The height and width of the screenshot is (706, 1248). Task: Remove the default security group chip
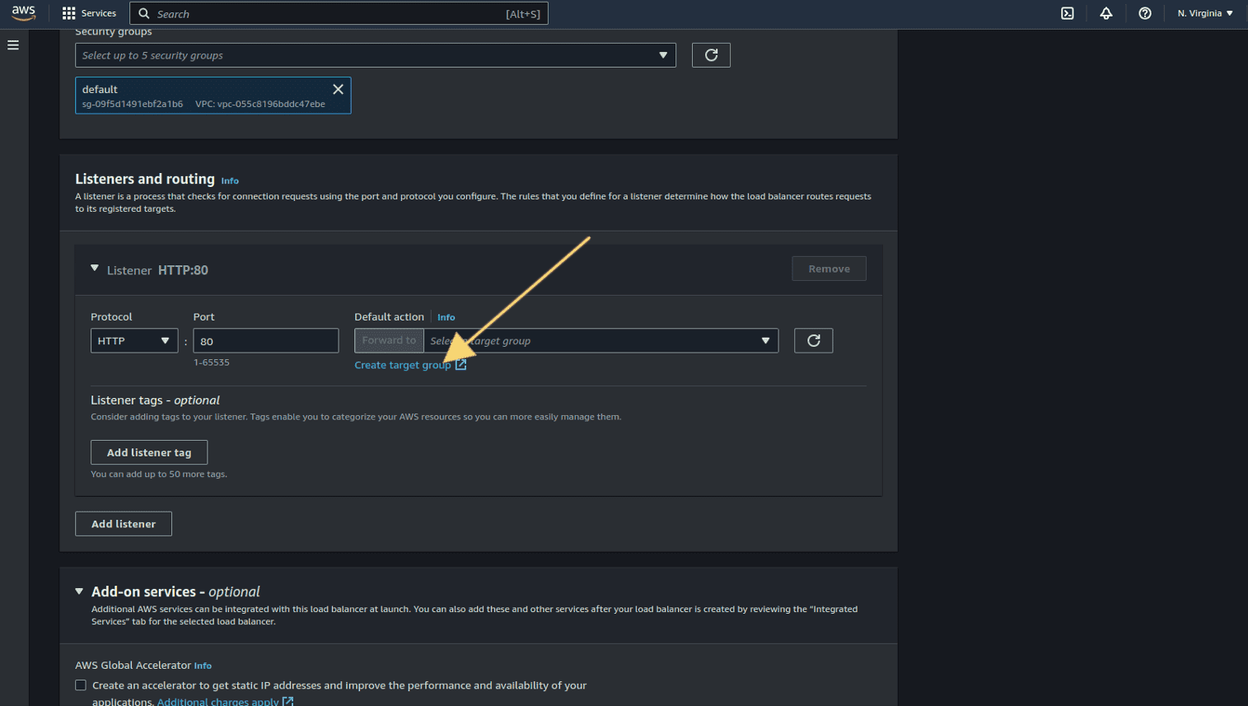[x=338, y=89]
